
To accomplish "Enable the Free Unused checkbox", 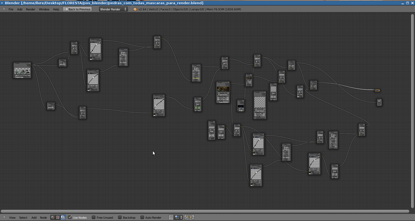I will [94, 217].
